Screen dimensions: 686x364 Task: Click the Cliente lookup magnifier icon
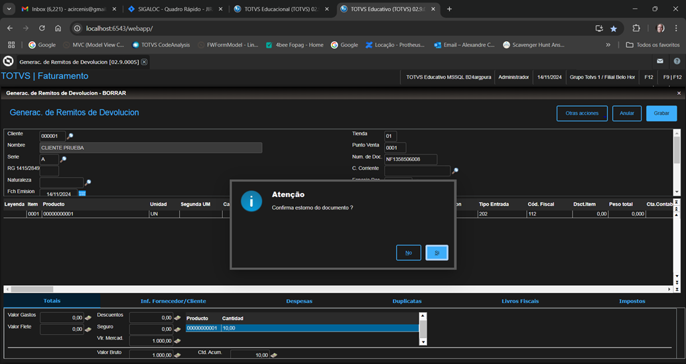[70, 136]
